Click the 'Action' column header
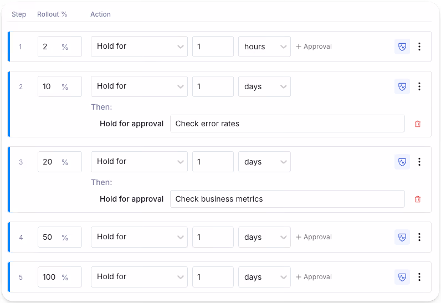Screen dimensions: 441x303 tap(100, 14)
